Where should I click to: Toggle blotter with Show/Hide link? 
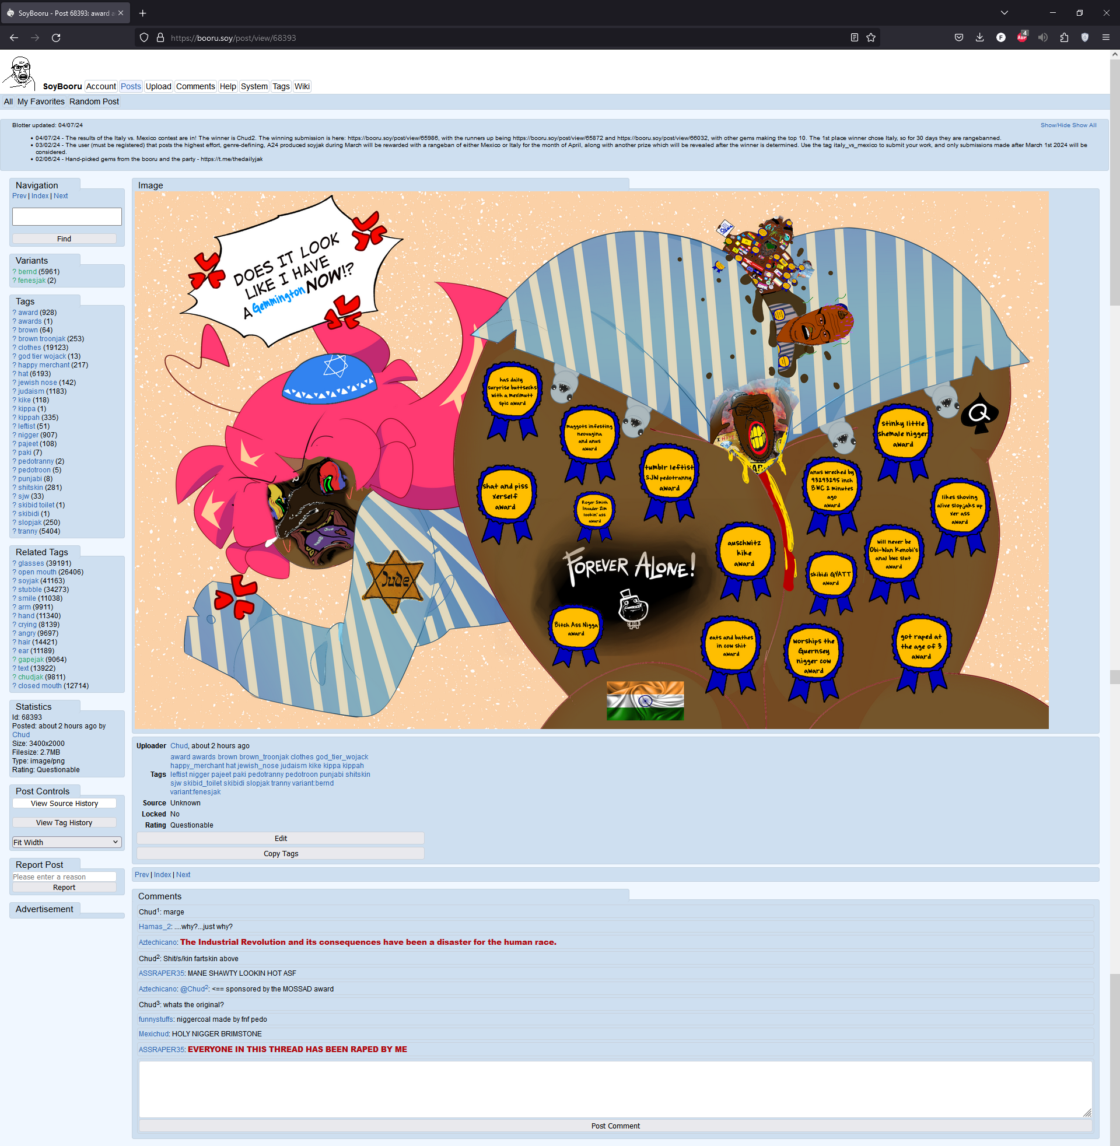[x=1055, y=125]
